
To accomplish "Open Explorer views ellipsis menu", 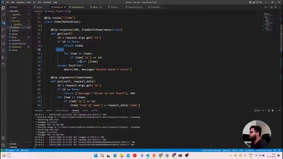I will (x=28, y=7).
